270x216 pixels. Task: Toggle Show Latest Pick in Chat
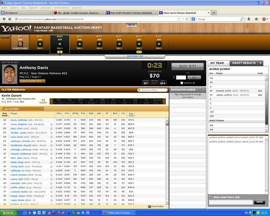click(211, 197)
